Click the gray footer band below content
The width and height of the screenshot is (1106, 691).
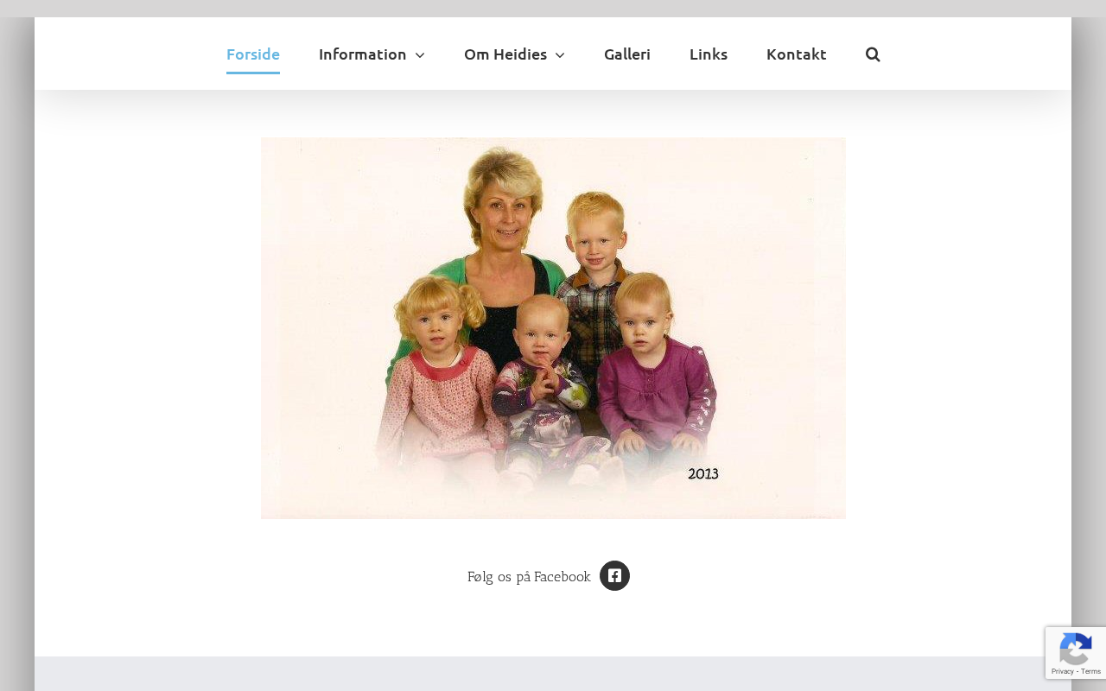coord(553,674)
